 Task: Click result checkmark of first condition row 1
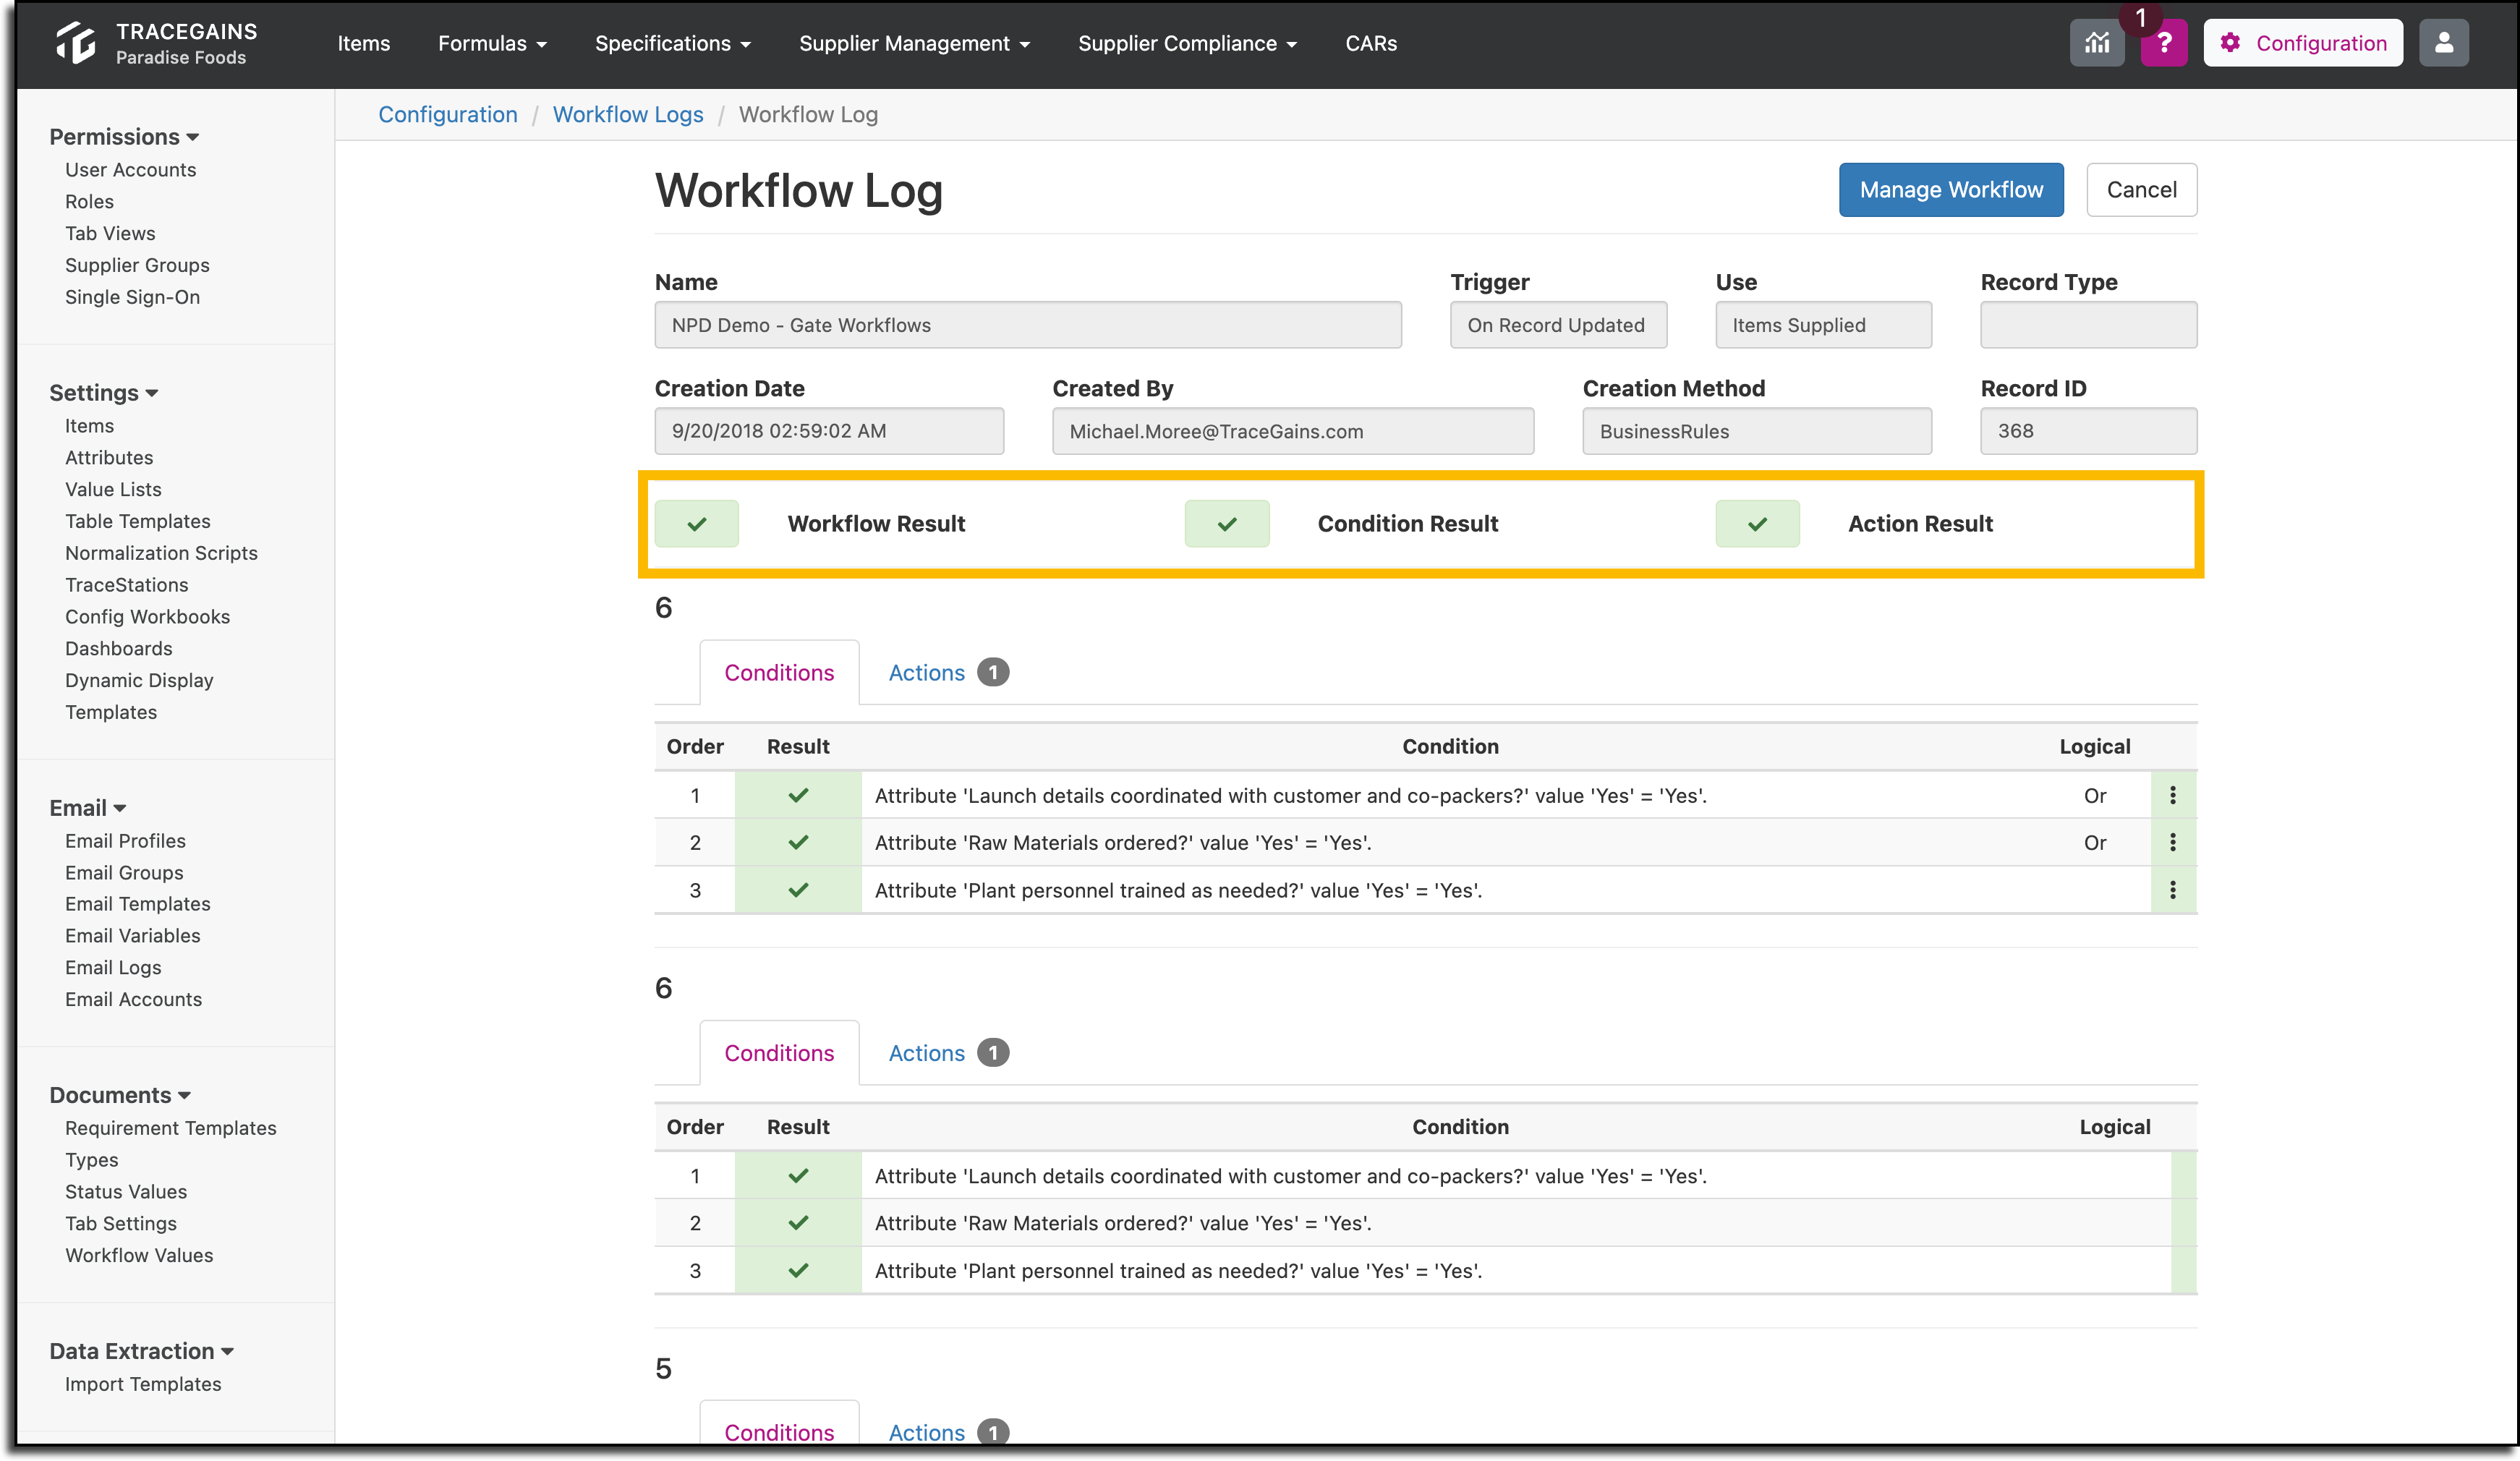point(797,795)
